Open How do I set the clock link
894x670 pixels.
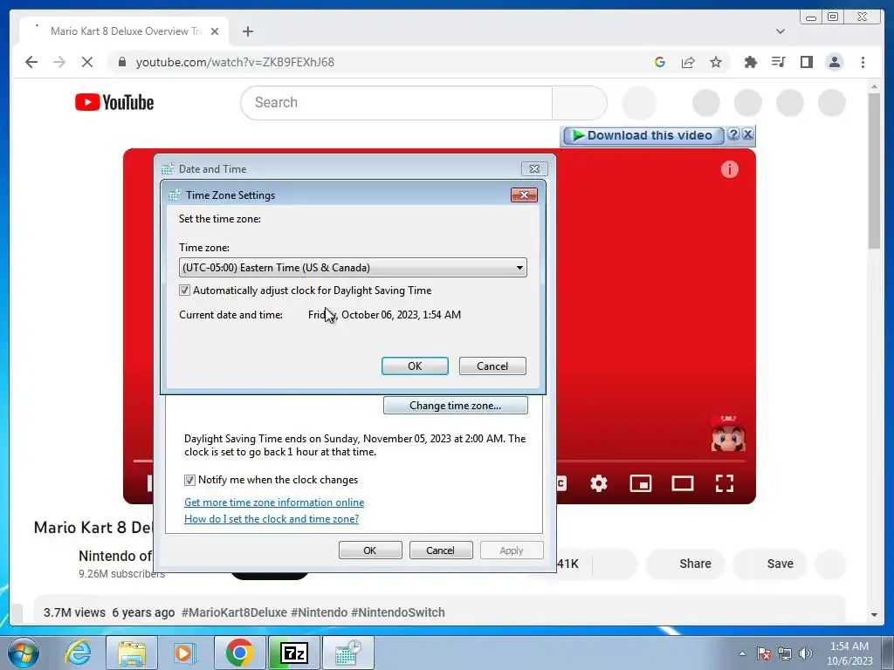pos(272,518)
